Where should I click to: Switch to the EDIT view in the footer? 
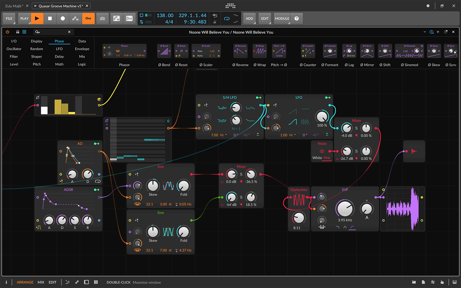(52, 282)
